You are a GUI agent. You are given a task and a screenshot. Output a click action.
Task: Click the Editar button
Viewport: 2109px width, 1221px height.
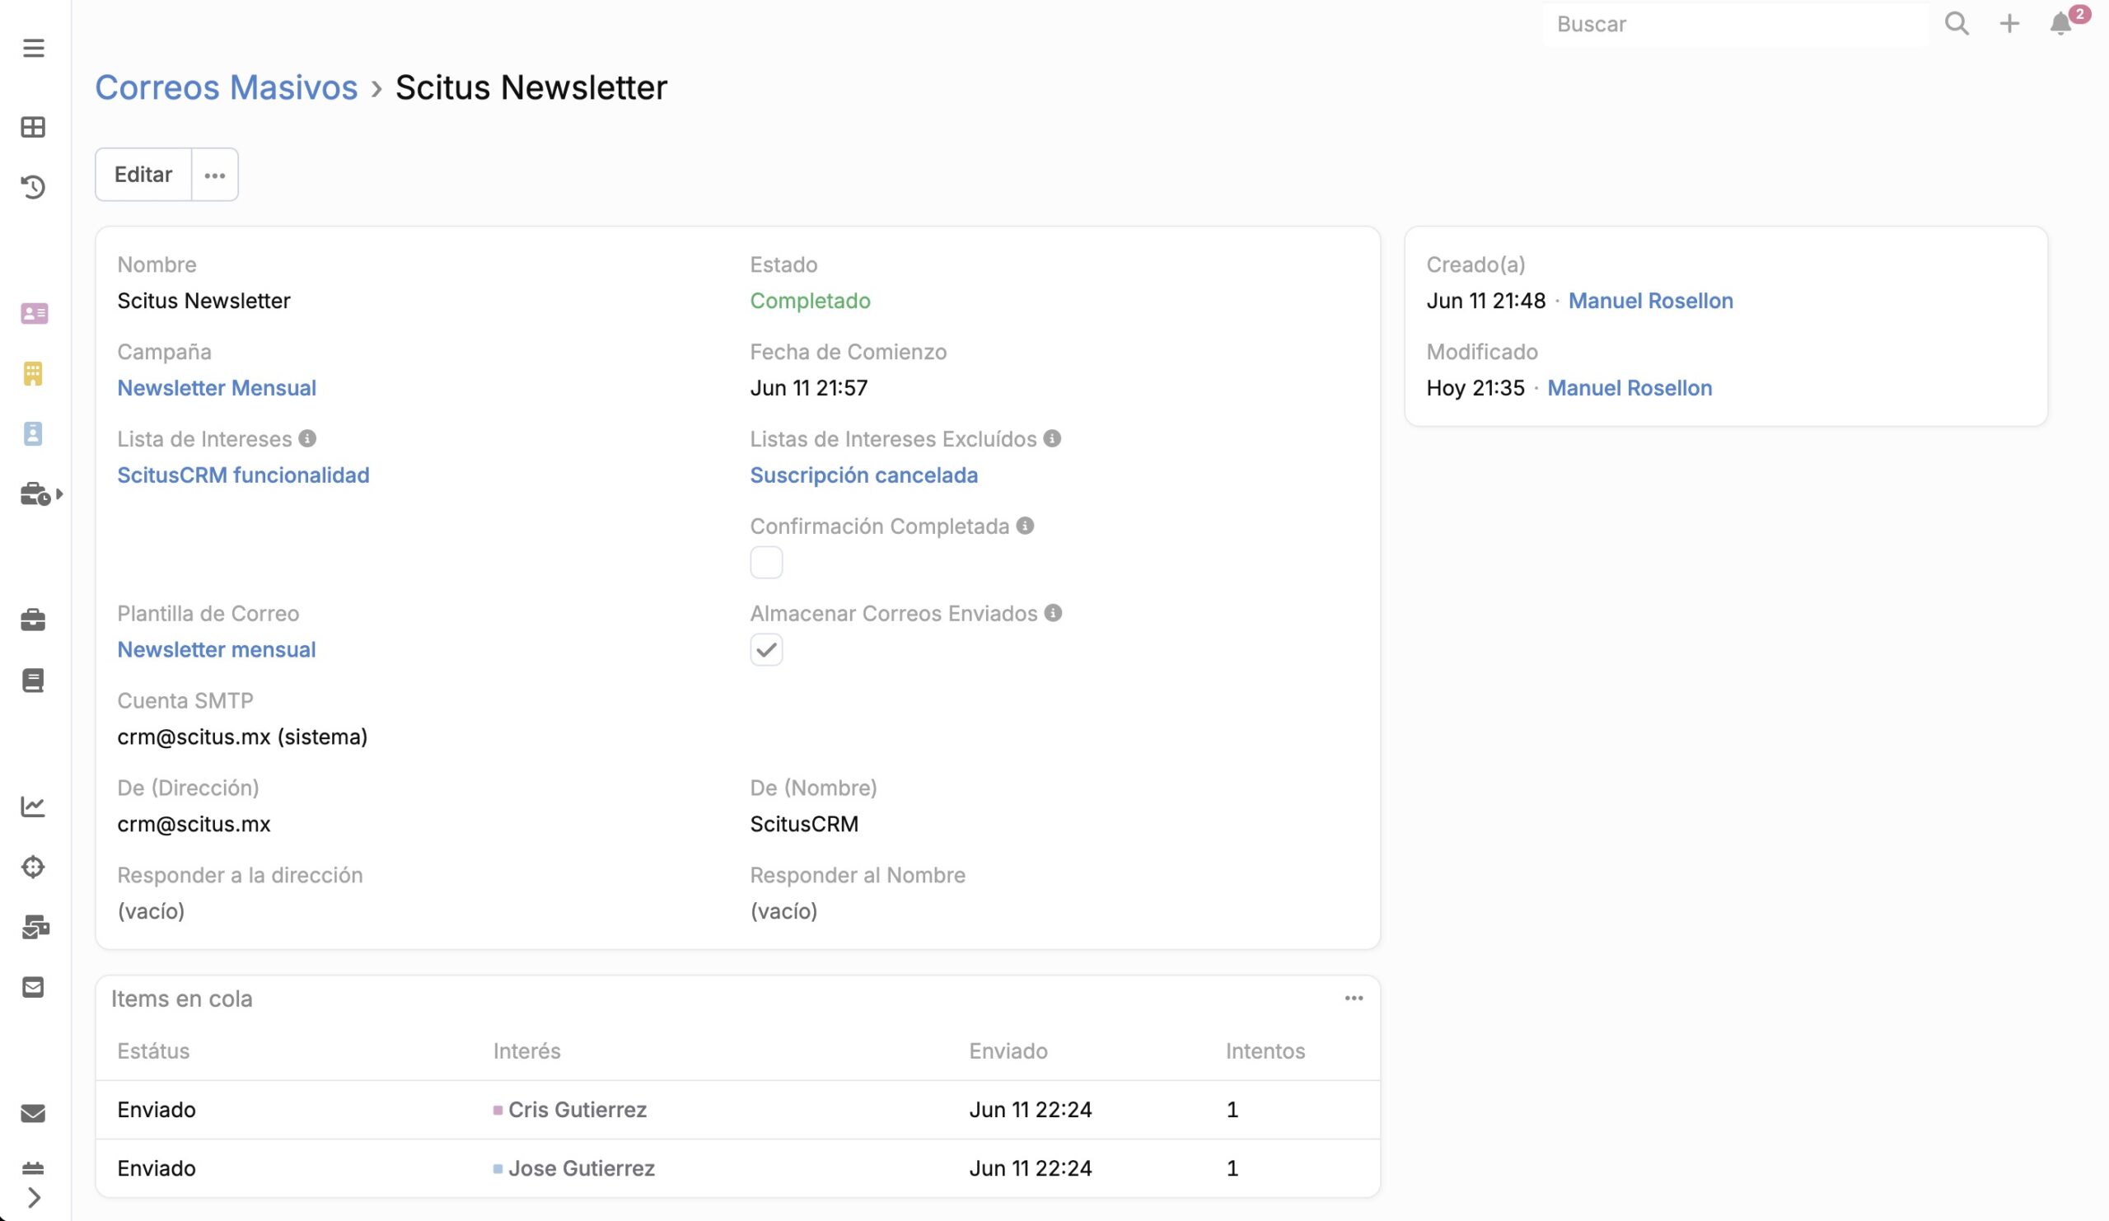(x=143, y=174)
